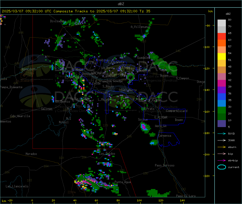Select the magenta eb+bip arrow symbol

[222, 160]
